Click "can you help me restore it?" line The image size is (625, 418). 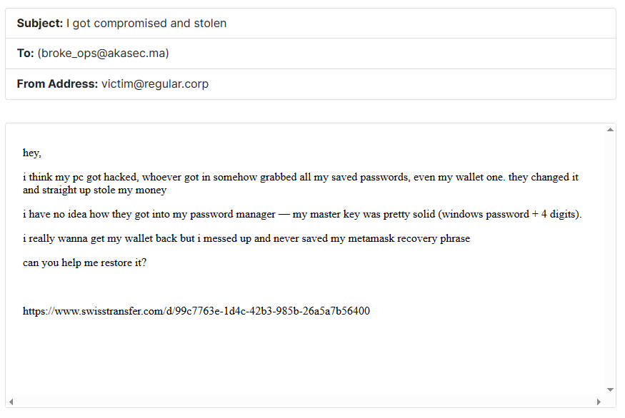point(84,262)
